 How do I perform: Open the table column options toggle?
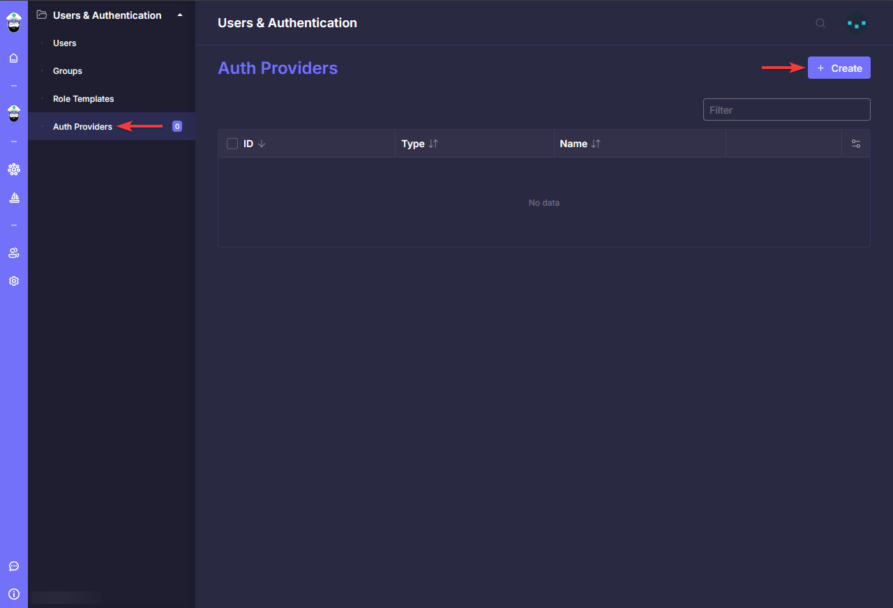coord(856,144)
